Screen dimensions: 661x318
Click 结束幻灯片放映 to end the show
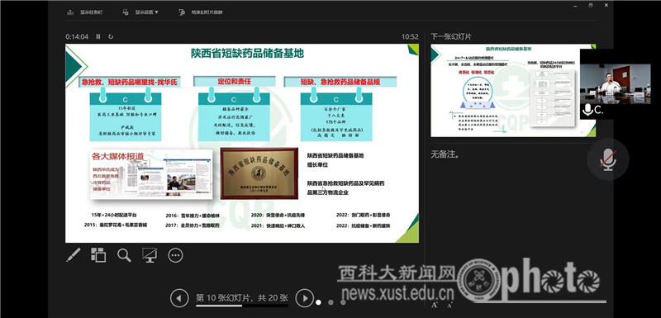pyautogui.click(x=201, y=12)
